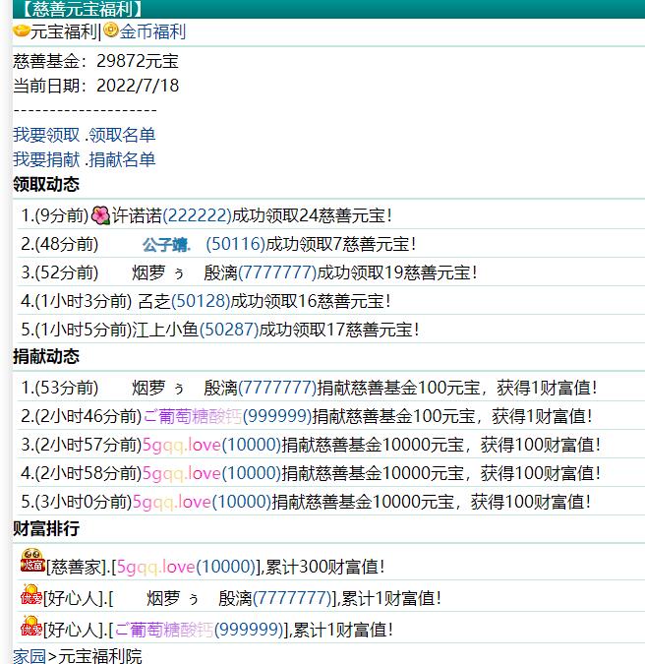Open the 元宝福利 tab
Image resolution: width=645 pixels, height=664 pixels.
64,31
